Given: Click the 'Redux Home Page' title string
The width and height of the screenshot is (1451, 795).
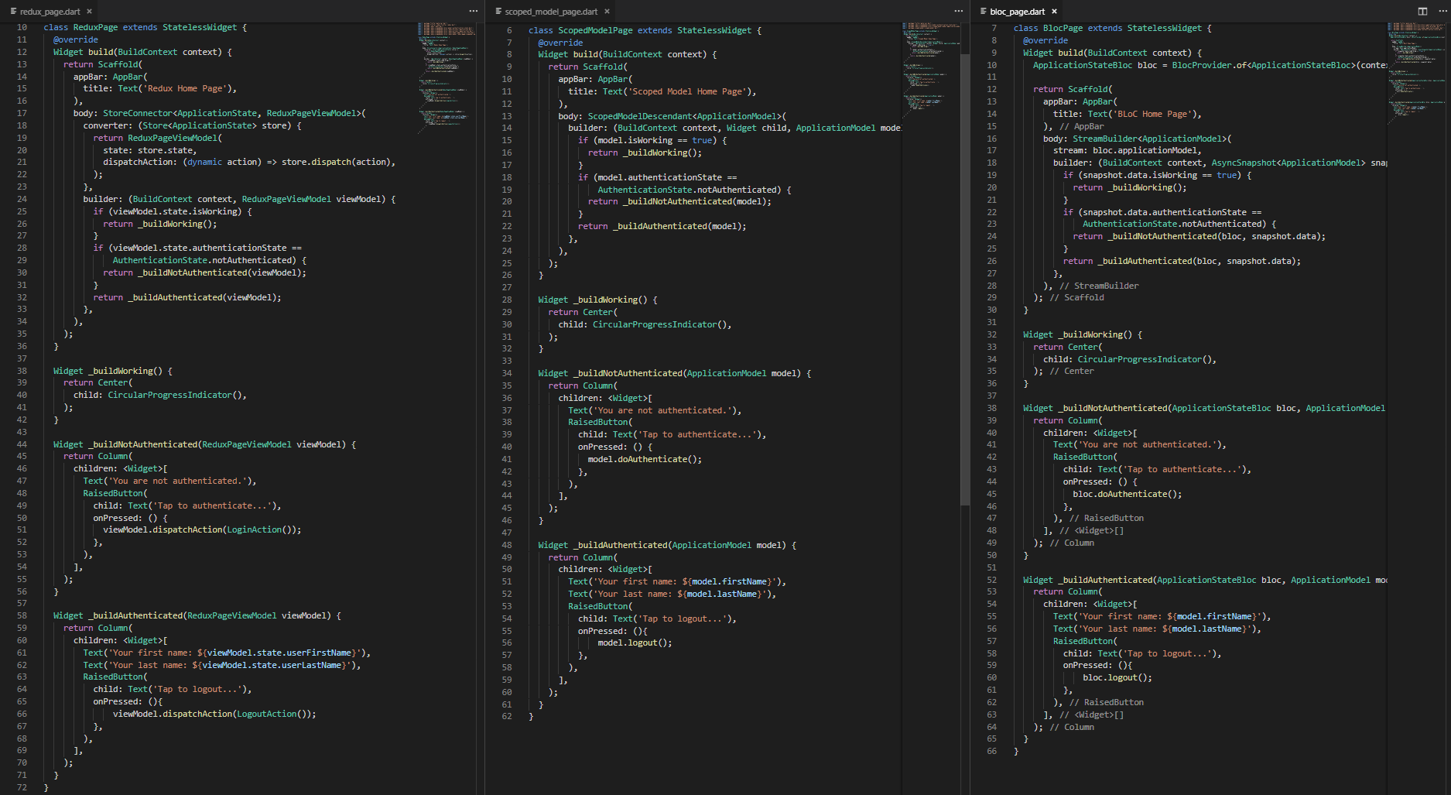Looking at the screenshot, I should click(187, 88).
